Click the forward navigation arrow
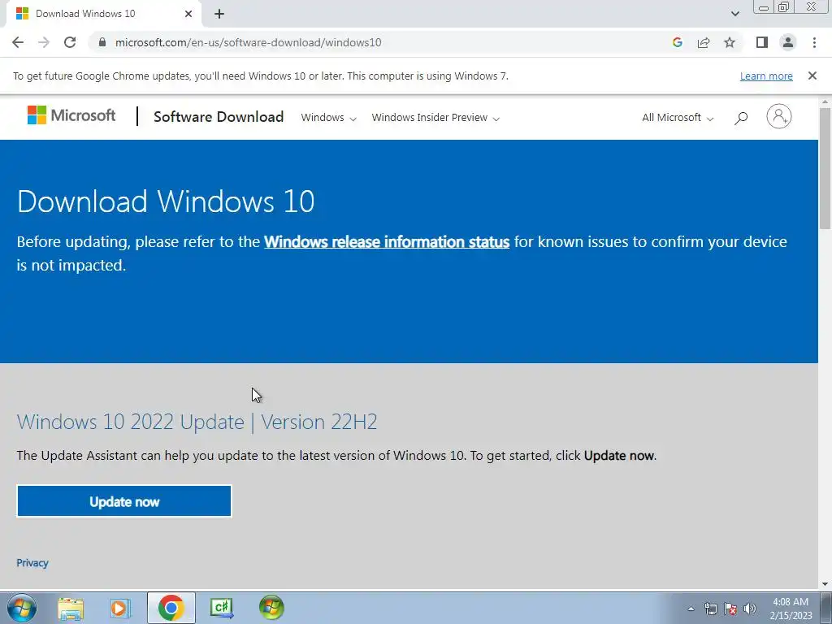This screenshot has height=624, width=832. pos(44,42)
